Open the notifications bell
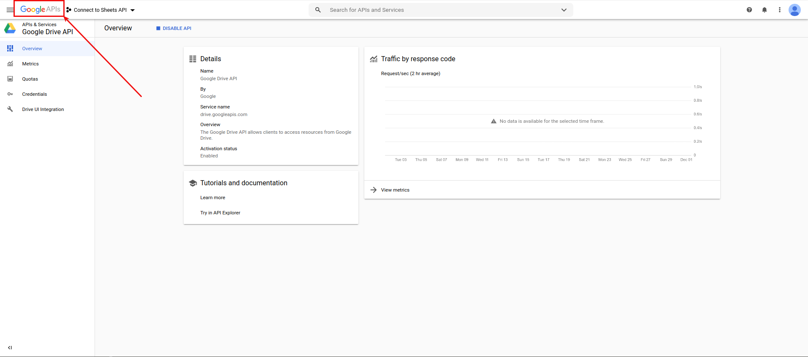The width and height of the screenshot is (808, 357). [x=765, y=10]
